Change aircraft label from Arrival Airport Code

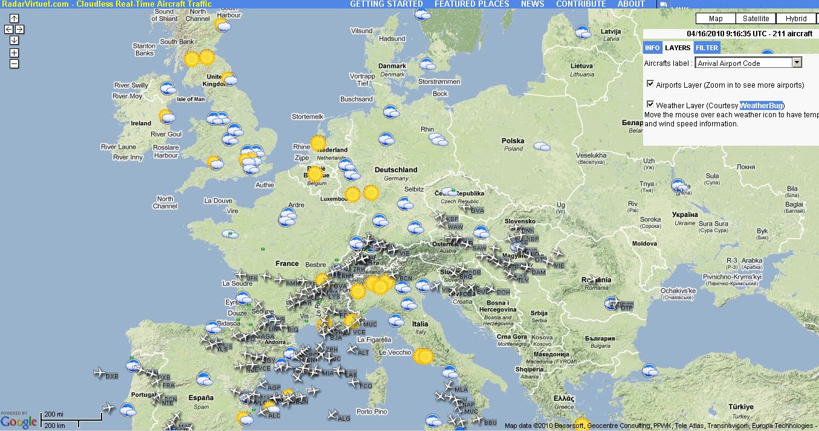click(x=798, y=62)
